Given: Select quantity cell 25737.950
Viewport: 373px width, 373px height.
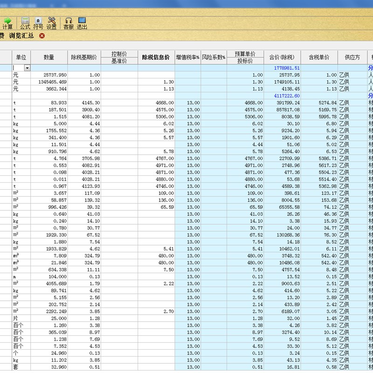Looking at the screenshot, I should (49, 75).
